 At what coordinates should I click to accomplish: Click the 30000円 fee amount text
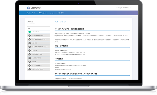(57, 68)
